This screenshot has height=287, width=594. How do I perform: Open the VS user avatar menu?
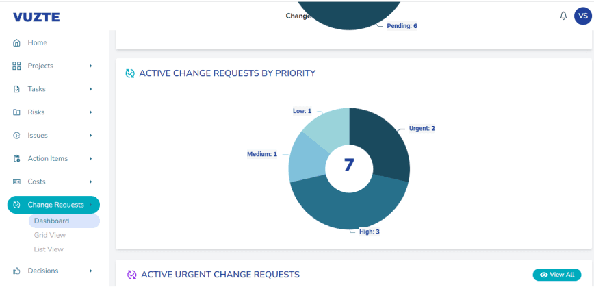pyautogui.click(x=582, y=16)
